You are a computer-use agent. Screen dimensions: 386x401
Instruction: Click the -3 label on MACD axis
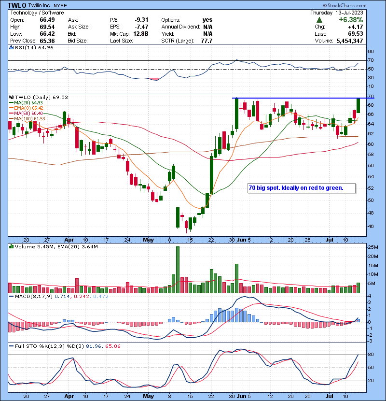coord(370,341)
